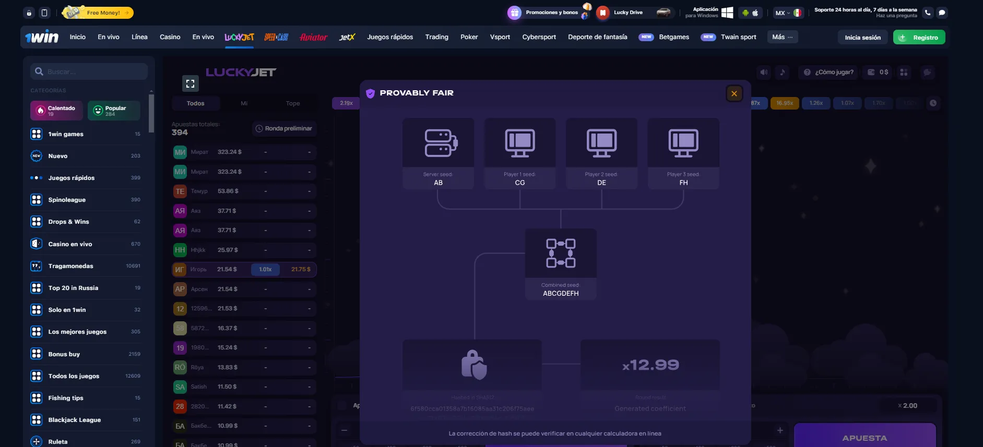Open Ruleta category

(x=86, y=442)
